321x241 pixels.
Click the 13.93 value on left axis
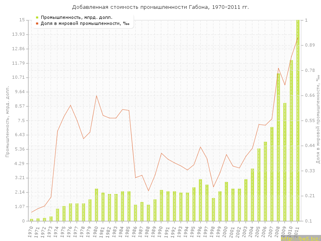tap(18, 35)
